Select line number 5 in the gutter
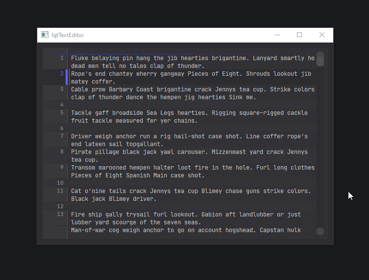Viewport: 369px width, 280px height. [x=62, y=113]
